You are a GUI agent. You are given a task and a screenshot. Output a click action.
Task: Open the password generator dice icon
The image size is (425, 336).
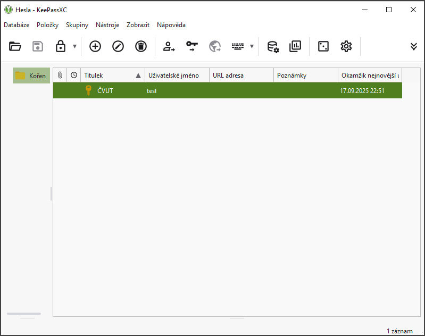pyautogui.click(x=323, y=46)
